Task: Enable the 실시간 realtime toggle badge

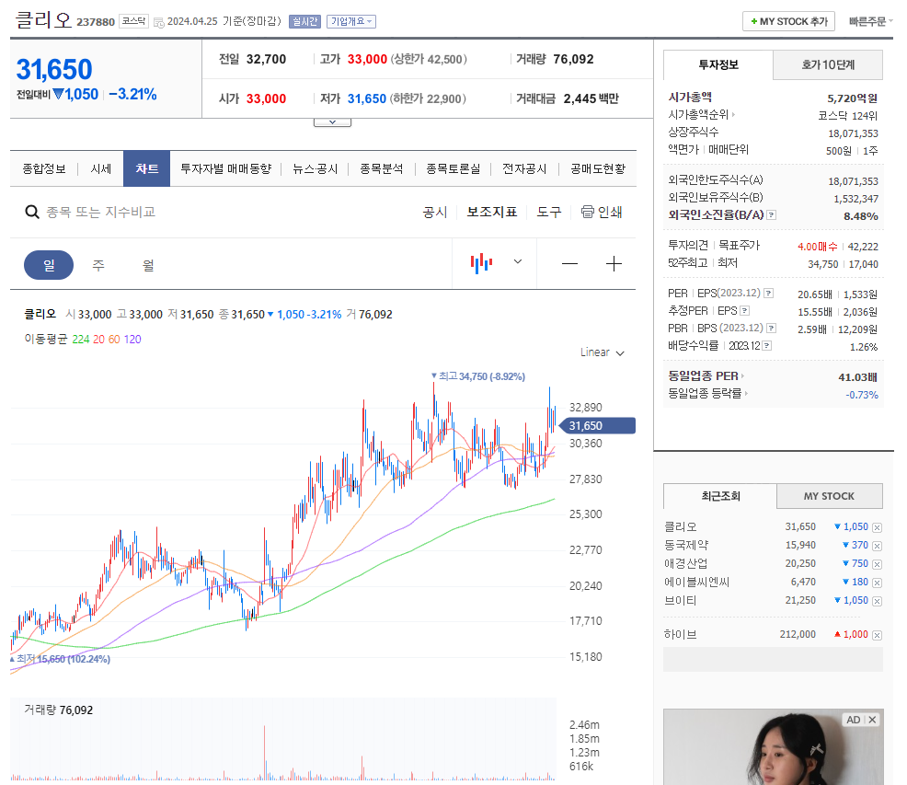Action: [304, 21]
